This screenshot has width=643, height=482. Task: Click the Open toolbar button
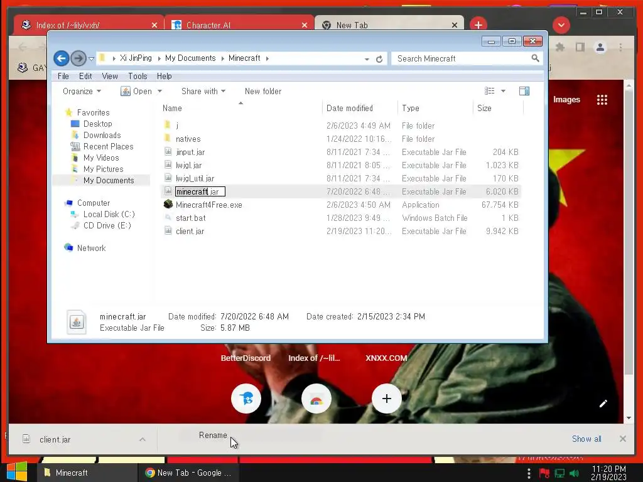click(136, 92)
